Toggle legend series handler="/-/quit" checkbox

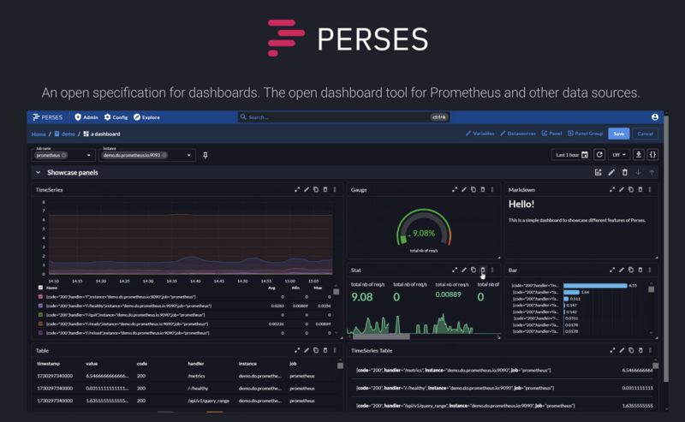tap(40, 315)
